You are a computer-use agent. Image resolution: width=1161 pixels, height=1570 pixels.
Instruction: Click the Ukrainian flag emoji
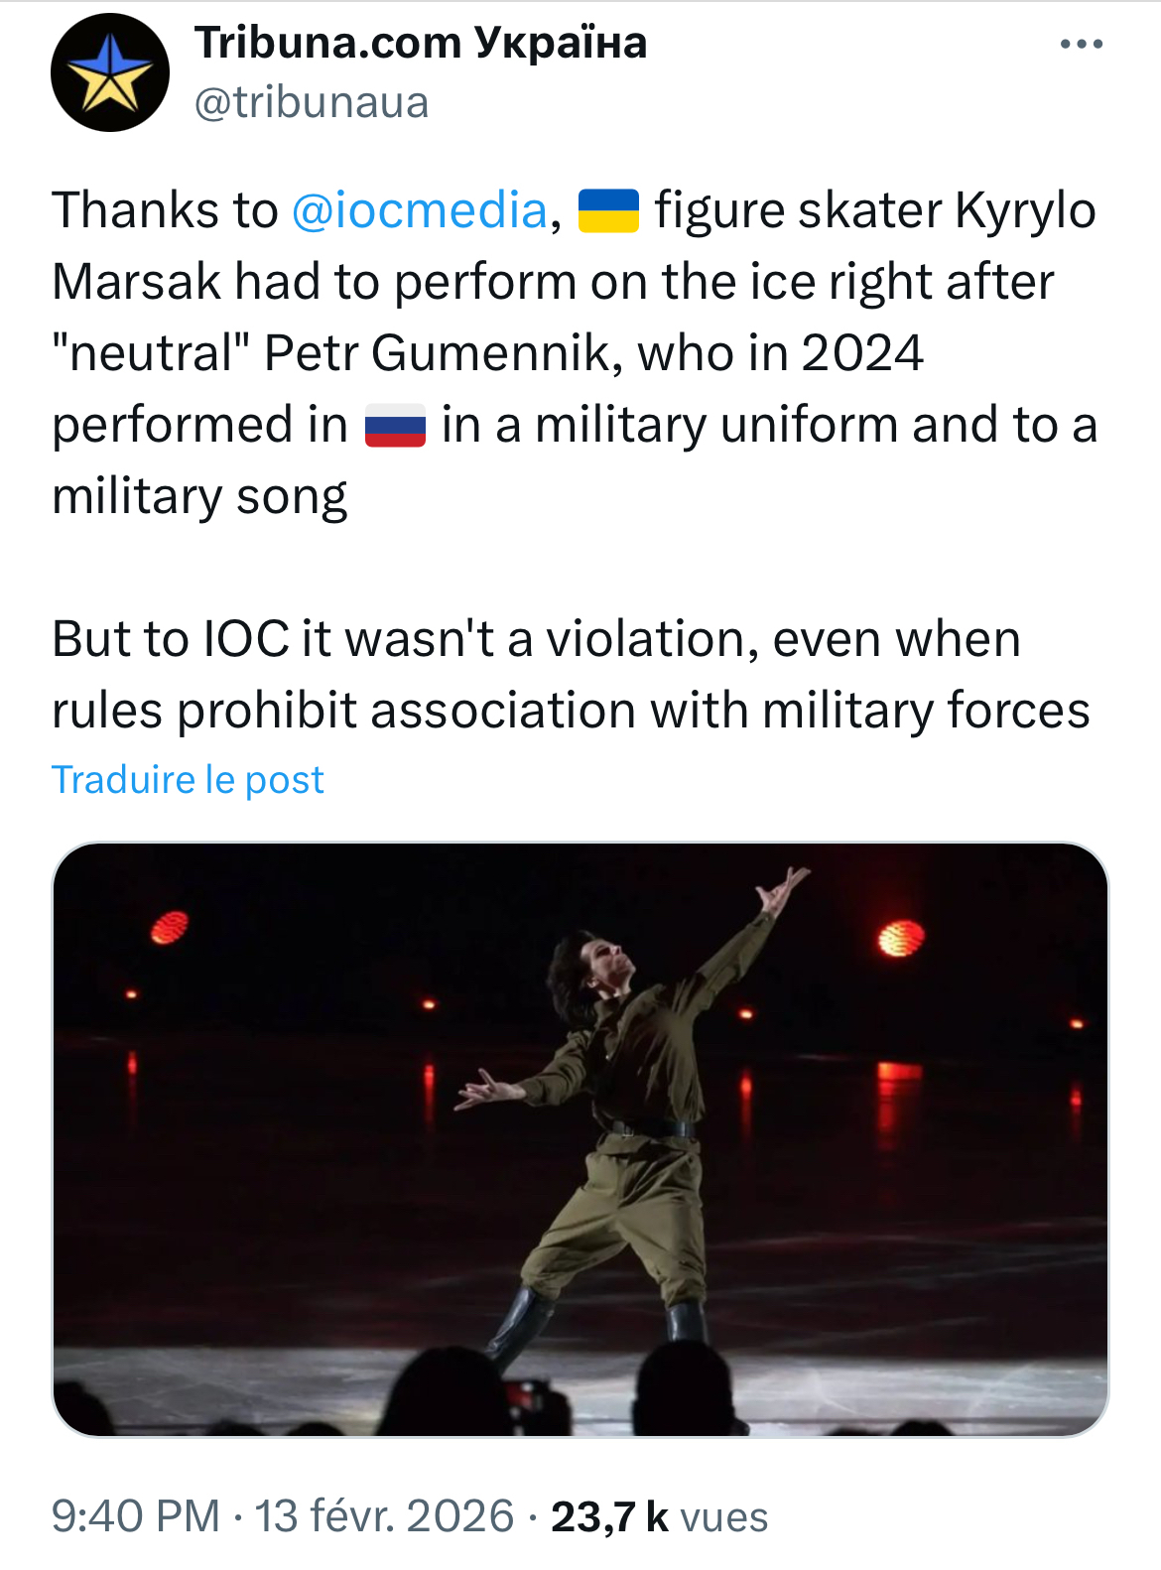tap(607, 210)
